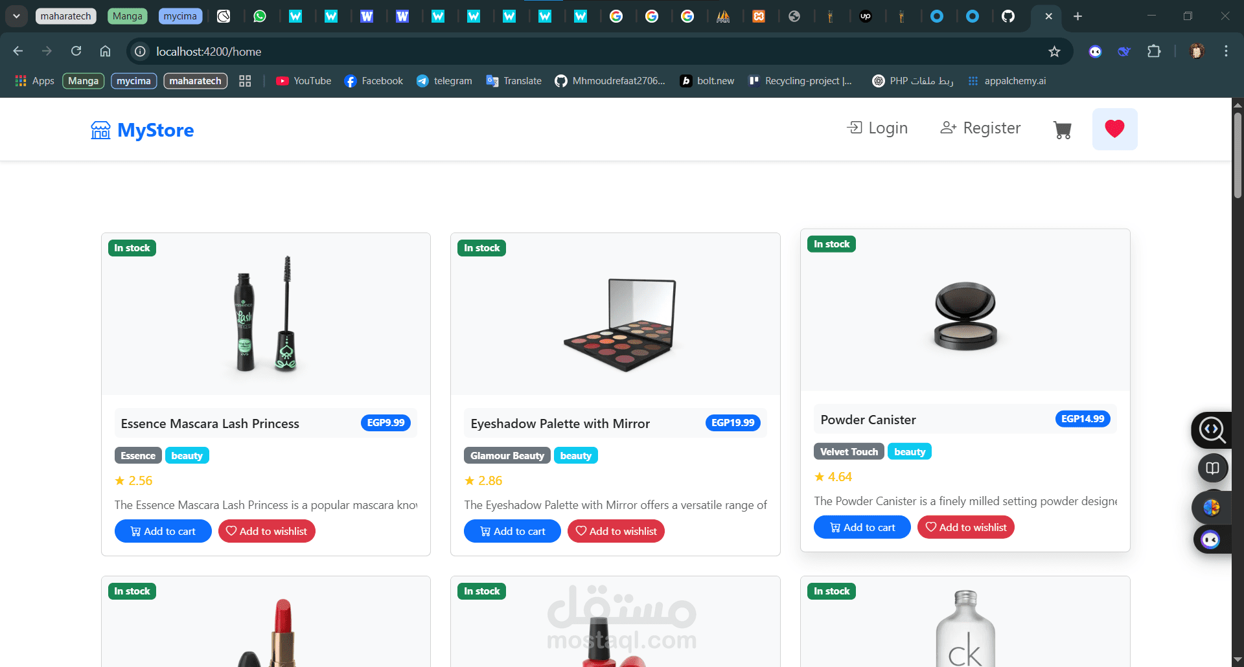Open the wishlist heart icon in header

coord(1114,129)
